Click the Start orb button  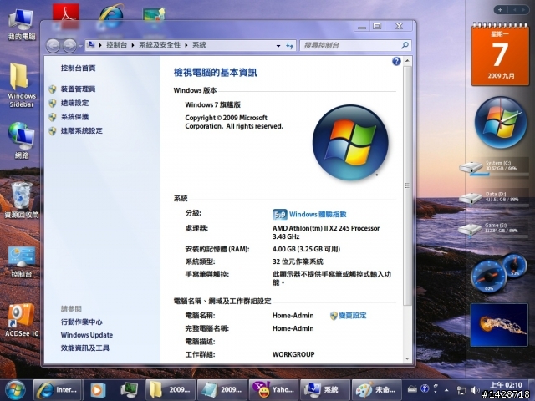coord(15,390)
